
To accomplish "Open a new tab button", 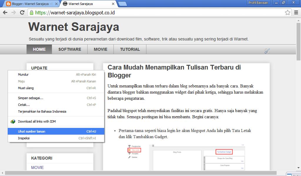I will pos(122,4).
